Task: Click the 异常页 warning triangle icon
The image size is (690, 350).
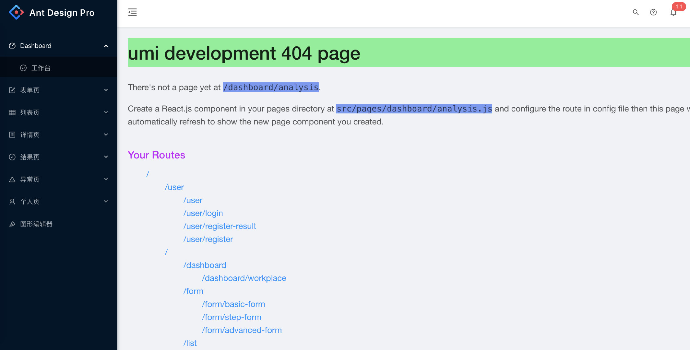Action: tap(12, 179)
